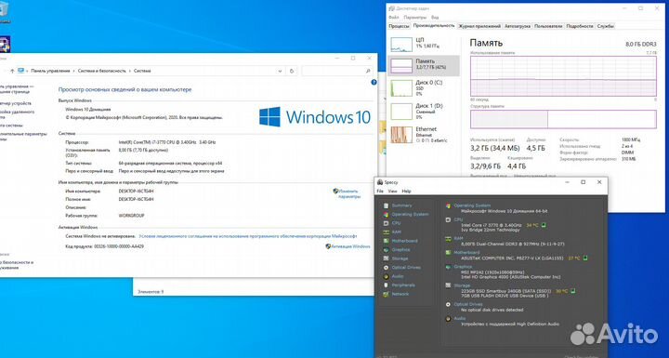669x358 pixels.
Task: Click the 8,0 ГБ DDR3 label in Task Manager
Action: pos(641,45)
